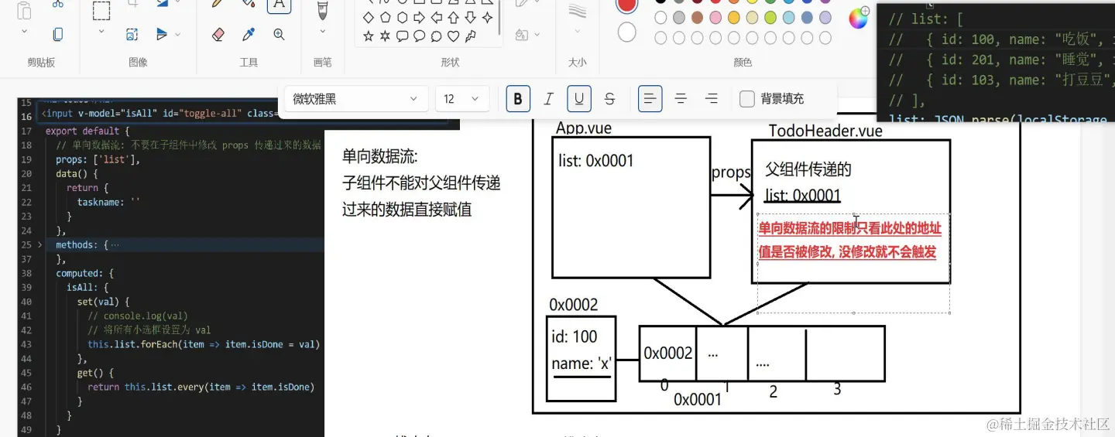
Task: Choose the heart shape
Action: pyautogui.click(x=454, y=36)
